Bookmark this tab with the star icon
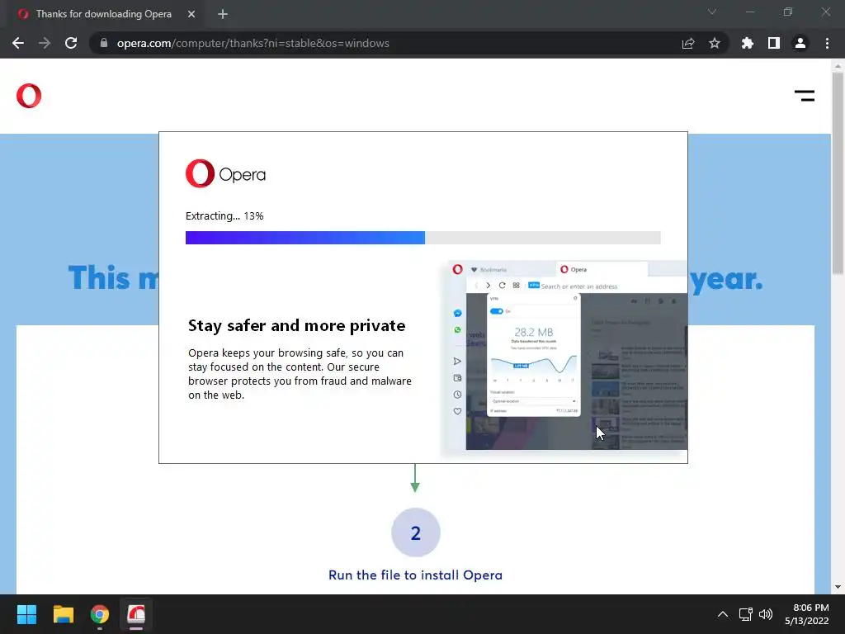Screen dimensions: 845x634 pos(715,43)
